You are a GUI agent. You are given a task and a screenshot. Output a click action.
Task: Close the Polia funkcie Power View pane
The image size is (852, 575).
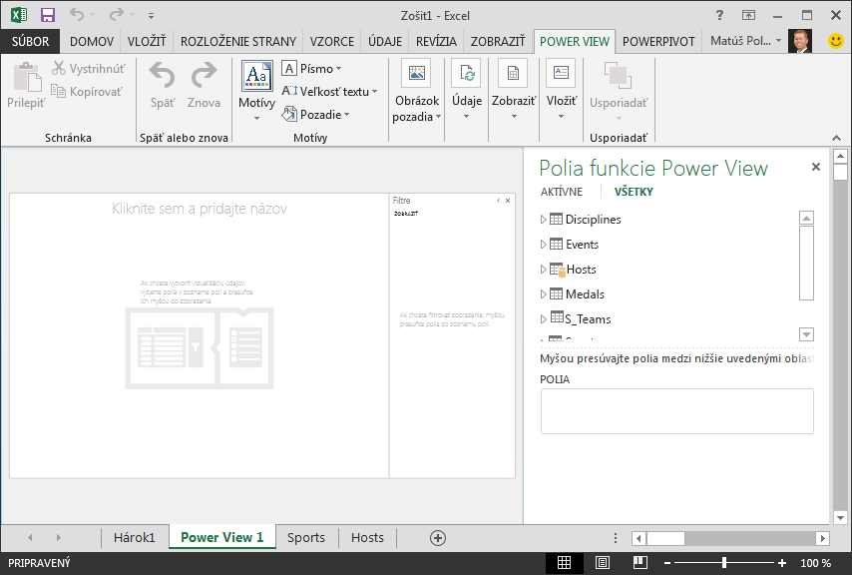pyautogui.click(x=816, y=167)
